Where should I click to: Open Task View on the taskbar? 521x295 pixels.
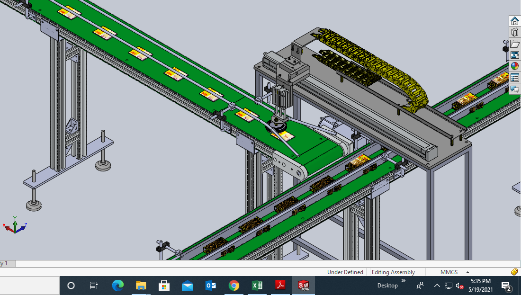coord(94,286)
